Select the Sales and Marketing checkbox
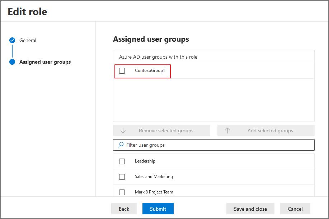 pyautogui.click(x=122, y=177)
